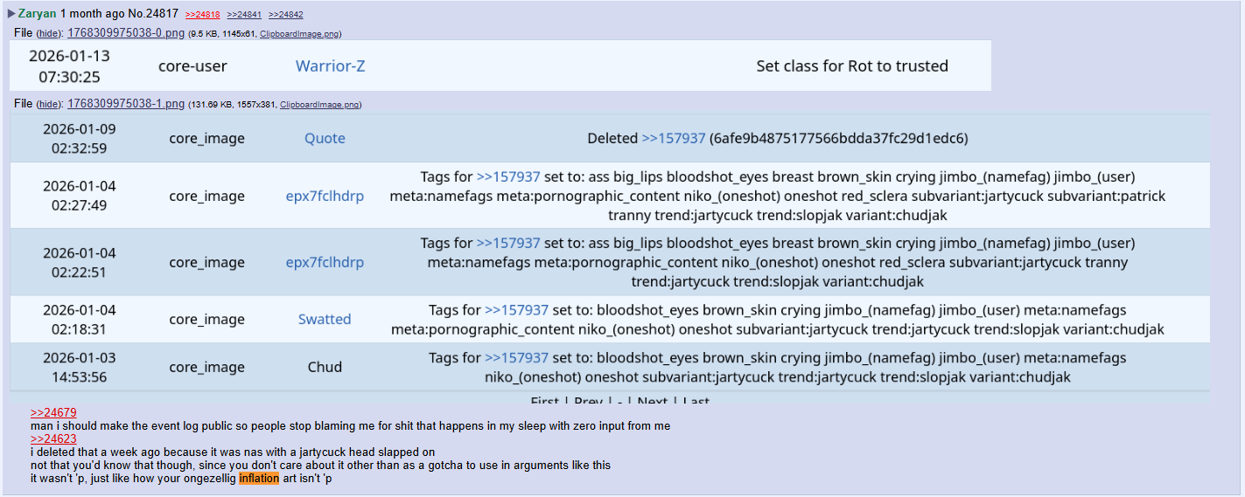
Task: Go to the quoted post >>24623
Action: tap(53, 438)
